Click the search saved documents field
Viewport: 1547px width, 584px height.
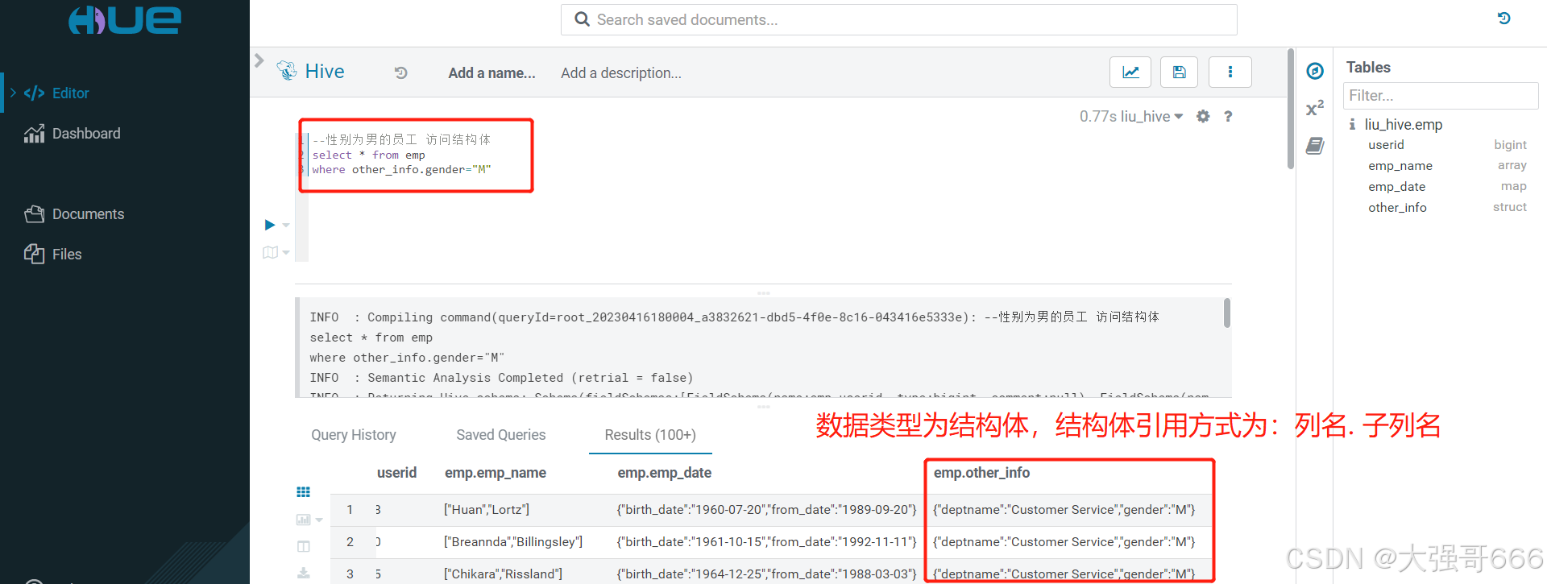click(x=898, y=19)
